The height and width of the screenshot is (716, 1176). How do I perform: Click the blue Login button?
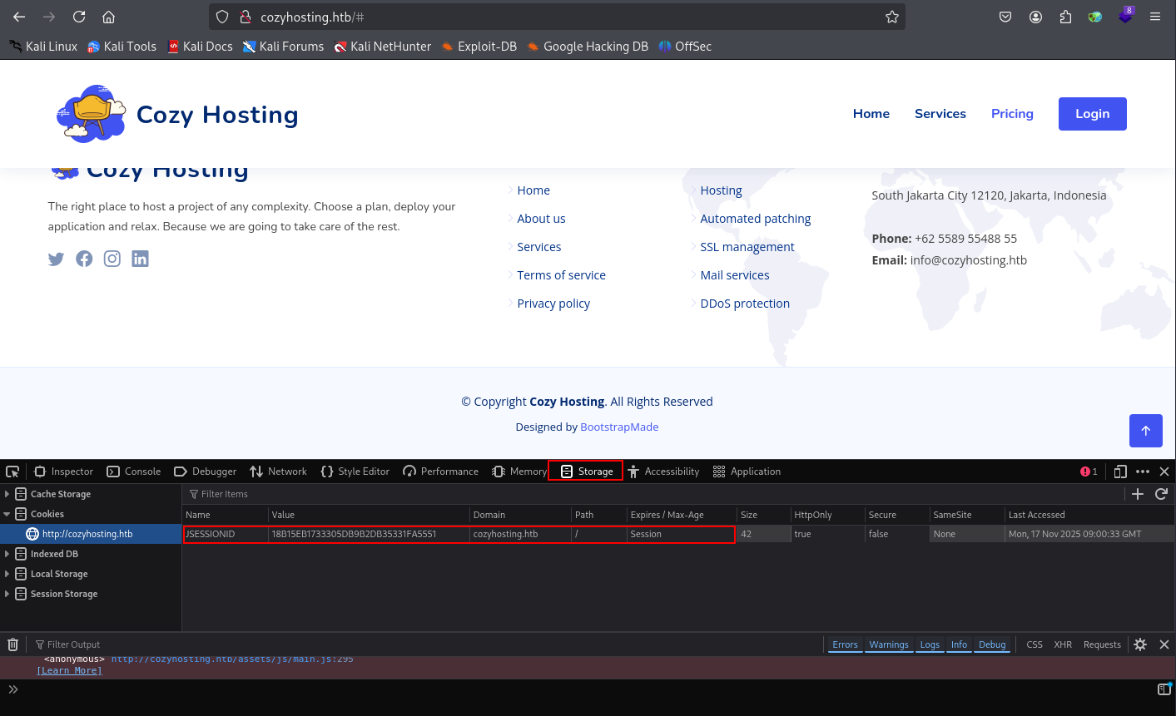(x=1093, y=114)
